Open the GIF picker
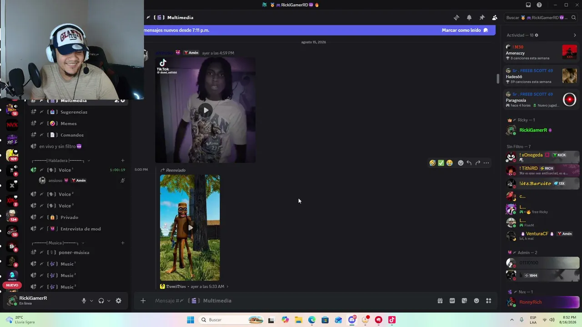 [452, 301]
